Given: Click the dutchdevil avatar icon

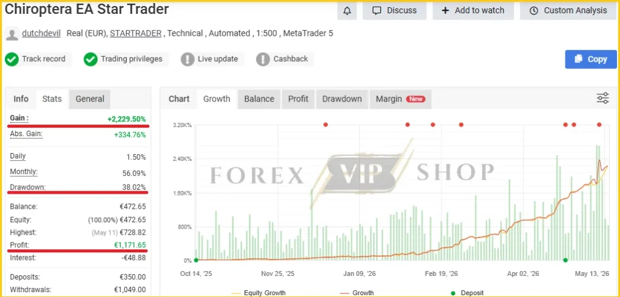Looking at the screenshot, I should 12,34.
